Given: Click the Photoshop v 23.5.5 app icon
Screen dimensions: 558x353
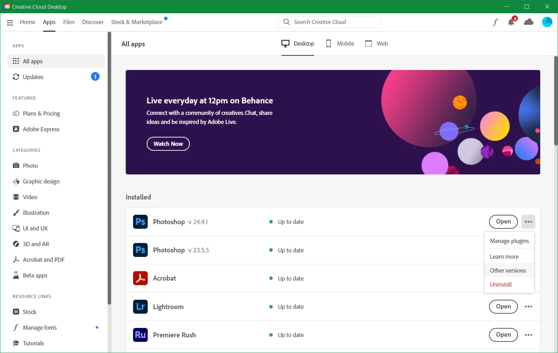Looking at the screenshot, I should point(140,250).
